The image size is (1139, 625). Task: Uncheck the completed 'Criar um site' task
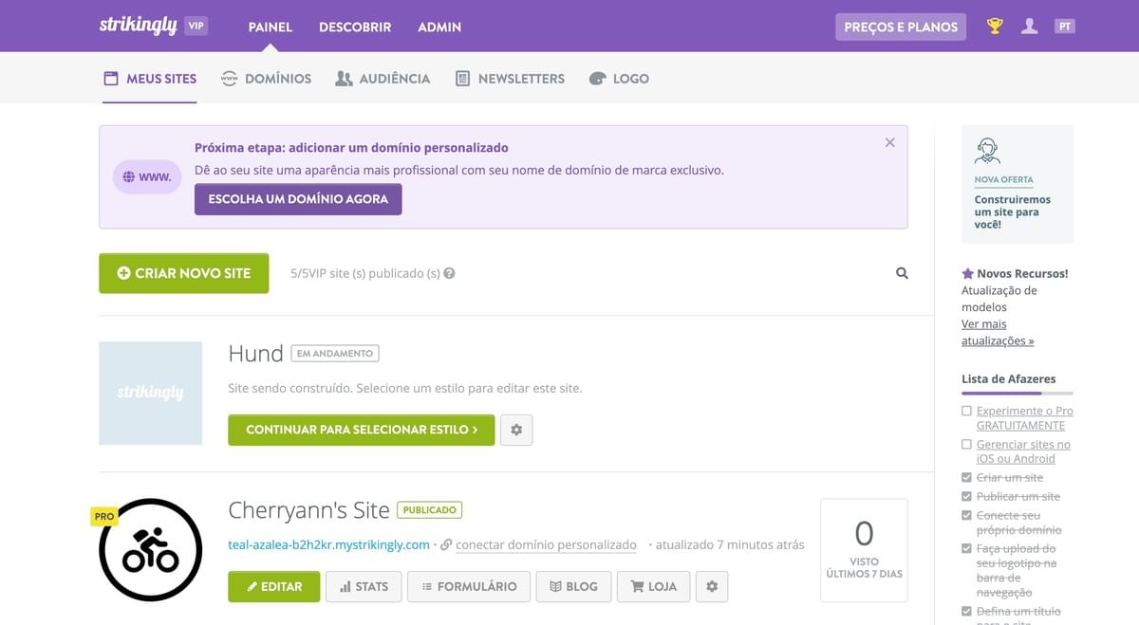(967, 477)
